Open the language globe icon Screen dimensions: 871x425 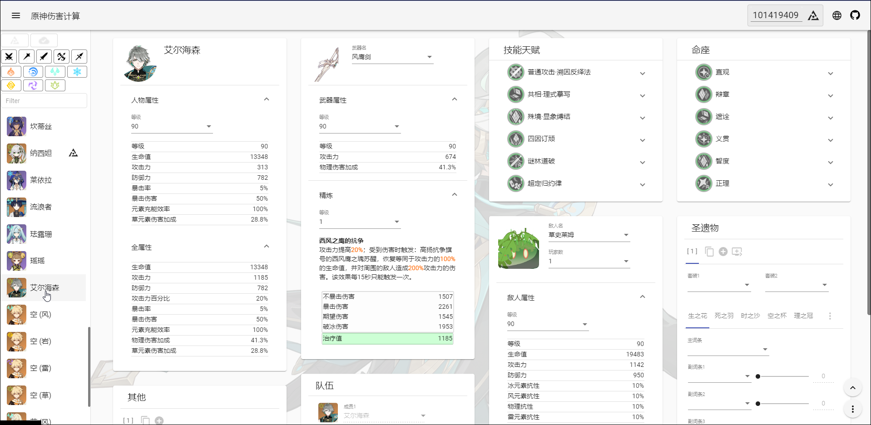837,15
